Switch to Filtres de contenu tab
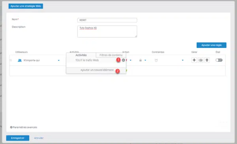Viewport: 237px width, 144px height. tap(111, 55)
